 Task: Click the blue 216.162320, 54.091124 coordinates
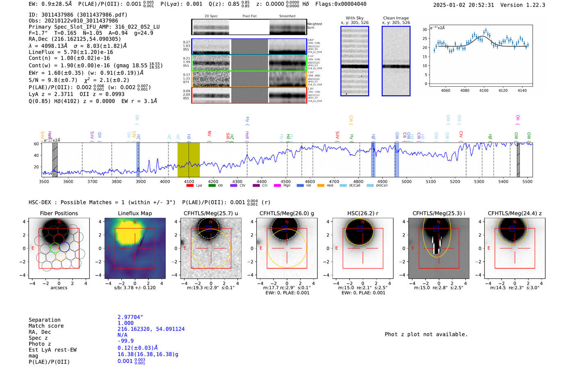pyautogui.click(x=151, y=329)
